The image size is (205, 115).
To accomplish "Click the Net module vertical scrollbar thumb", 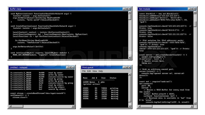I will tap(195, 24).
